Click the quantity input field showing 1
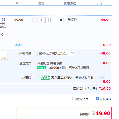 pos(41,20)
